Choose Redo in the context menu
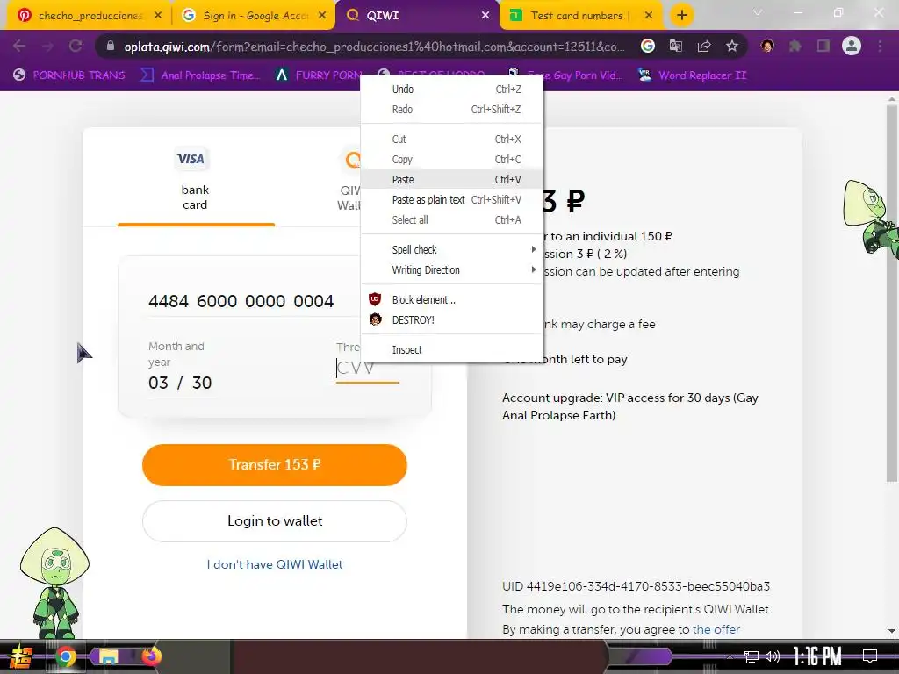This screenshot has width=899, height=674. click(452, 109)
